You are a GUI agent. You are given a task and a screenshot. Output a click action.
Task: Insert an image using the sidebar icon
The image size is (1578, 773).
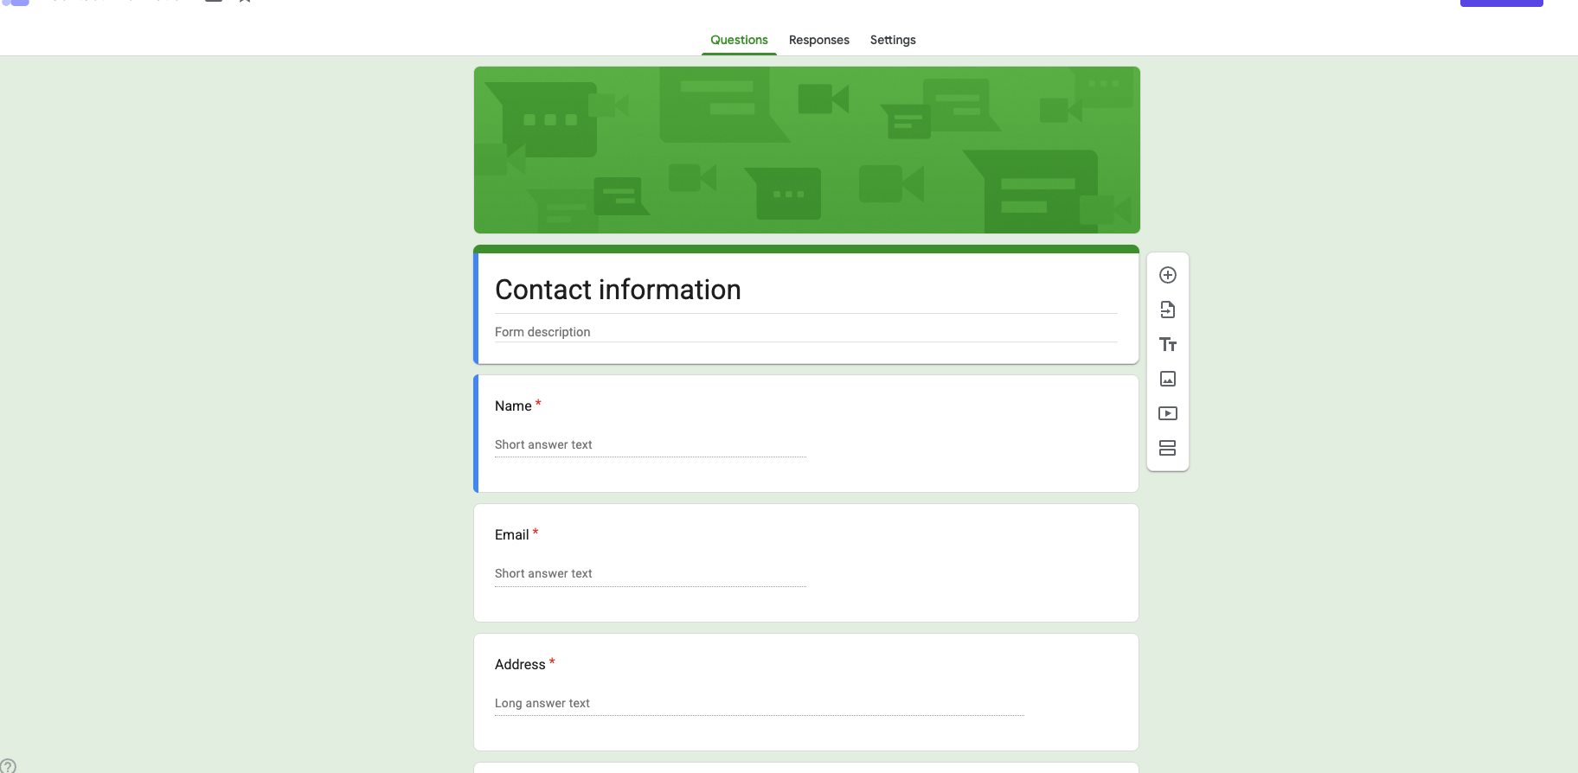pyautogui.click(x=1168, y=379)
